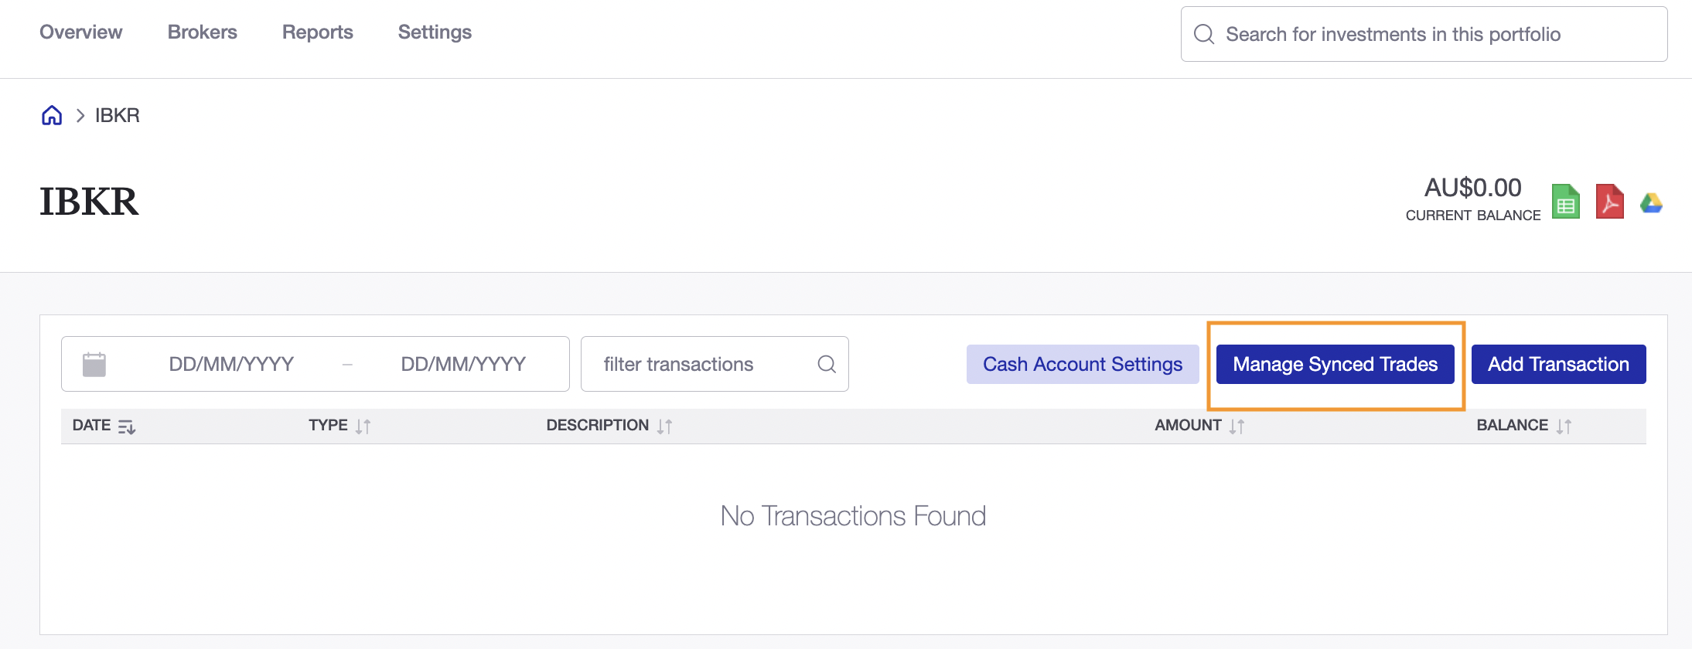Viewport: 1692px width, 649px height.
Task: Open Cash Account Settings
Action: [1082, 364]
